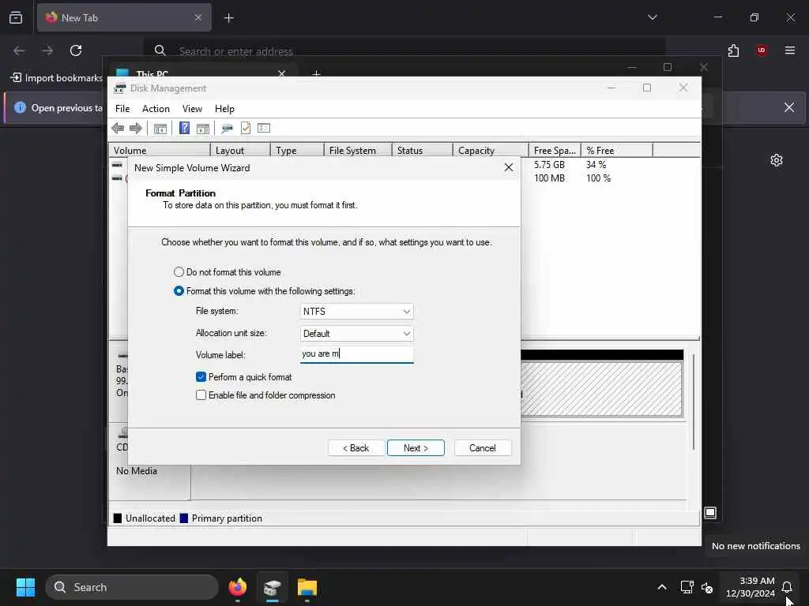Open the File system NTFS dropdown

(356, 311)
